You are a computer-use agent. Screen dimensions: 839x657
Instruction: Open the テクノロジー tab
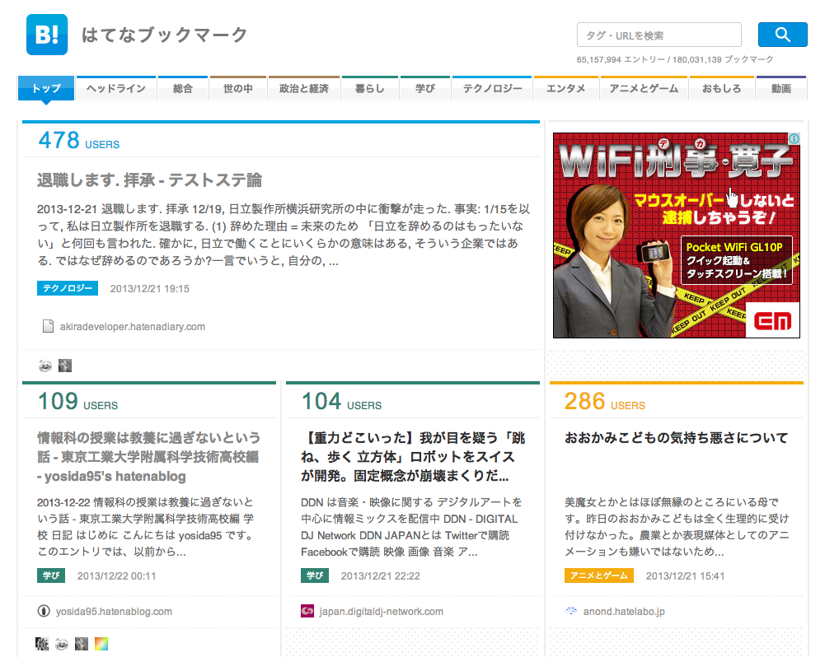click(x=492, y=88)
